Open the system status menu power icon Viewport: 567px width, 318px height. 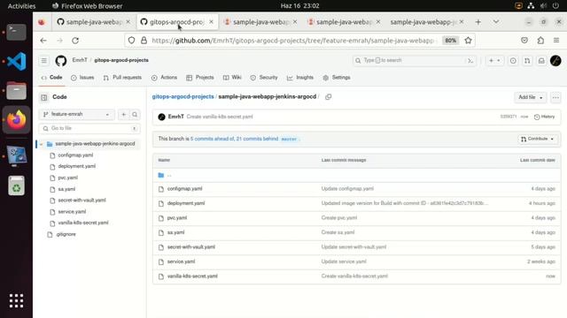coord(555,6)
